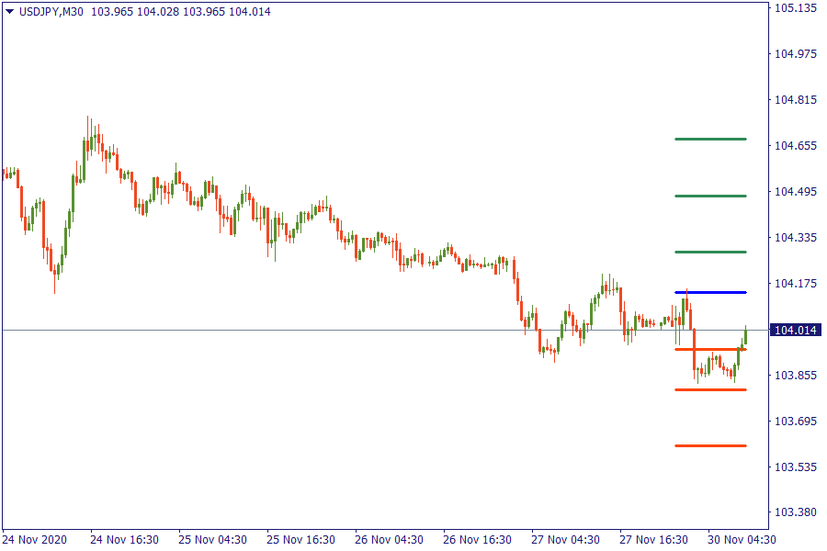
Task: Select the middle red horizontal level line
Action: pyautogui.click(x=710, y=389)
